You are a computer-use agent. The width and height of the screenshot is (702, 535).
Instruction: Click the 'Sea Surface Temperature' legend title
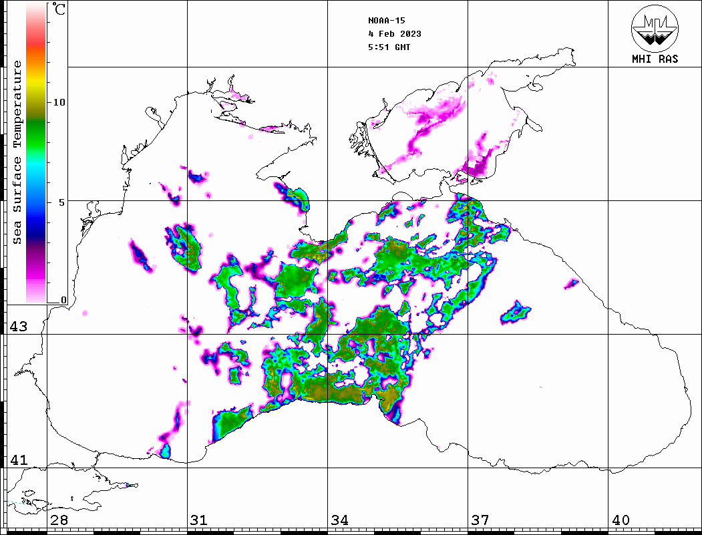tap(17, 152)
